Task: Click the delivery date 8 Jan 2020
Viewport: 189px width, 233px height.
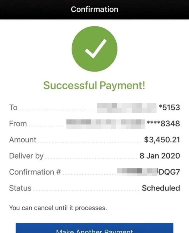Action: [x=160, y=156]
